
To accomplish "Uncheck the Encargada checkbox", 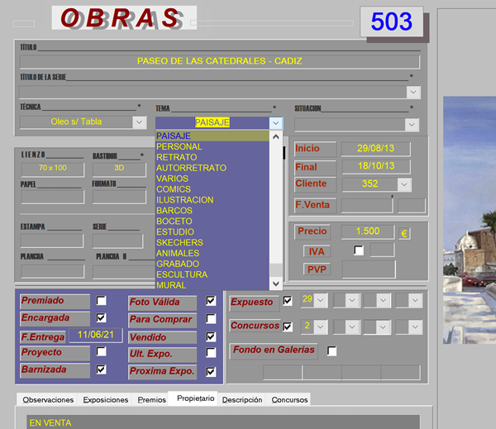I will pyautogui.click(x=102, y=317).
